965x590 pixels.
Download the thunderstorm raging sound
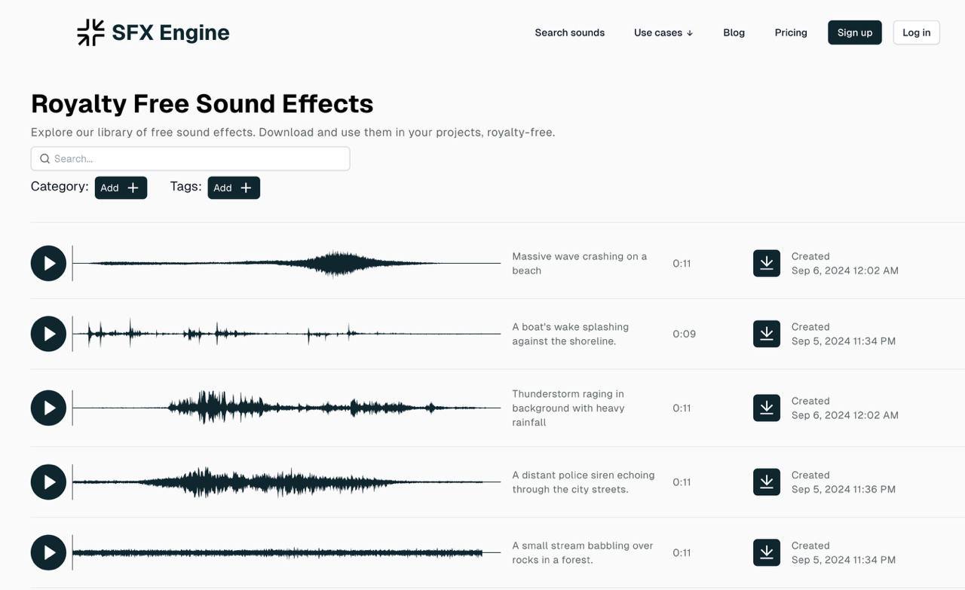[x=766, y=408]
